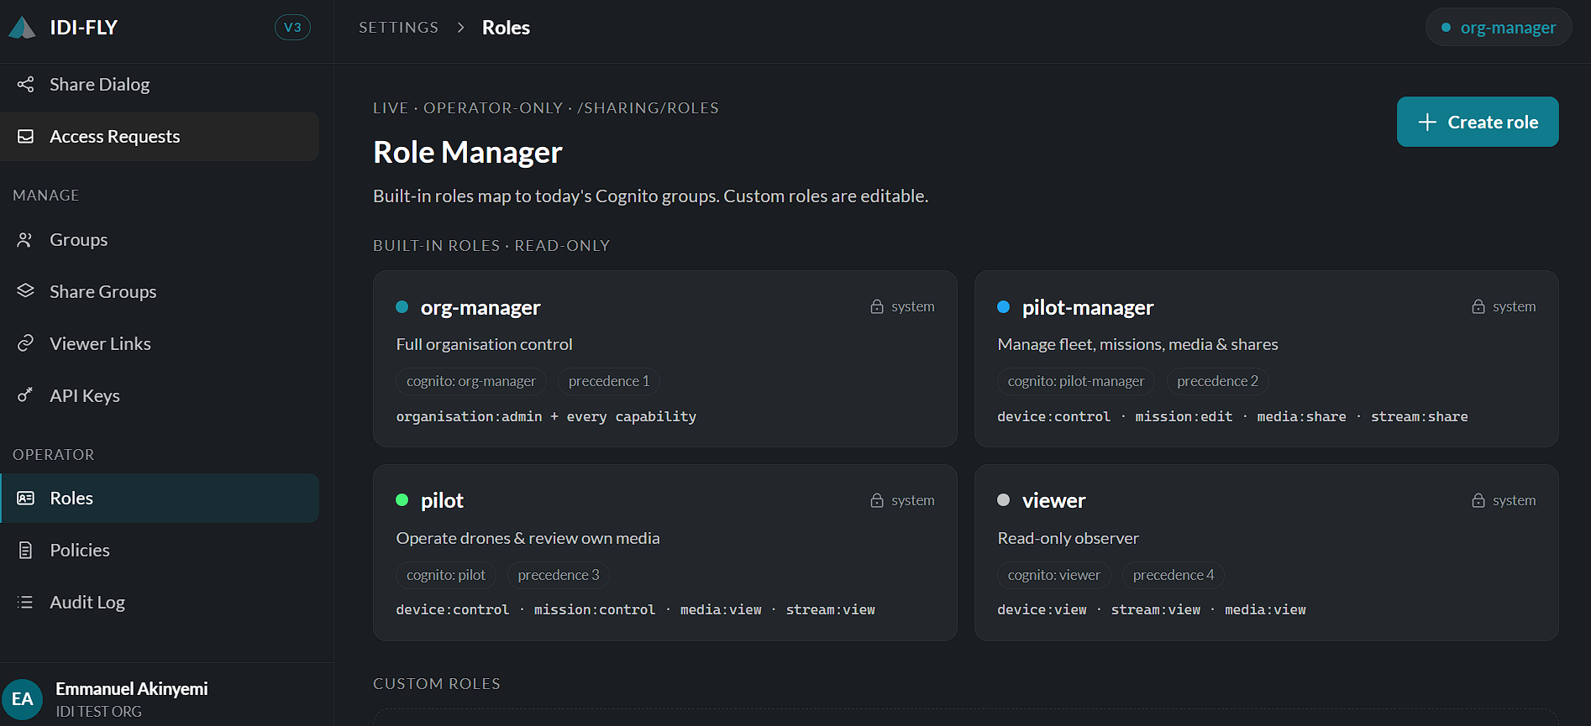View the Audit Log
The image size is (1591, 726).
160,602
